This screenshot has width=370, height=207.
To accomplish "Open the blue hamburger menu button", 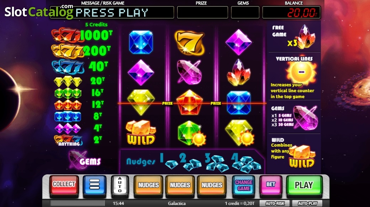I will 94,185.
